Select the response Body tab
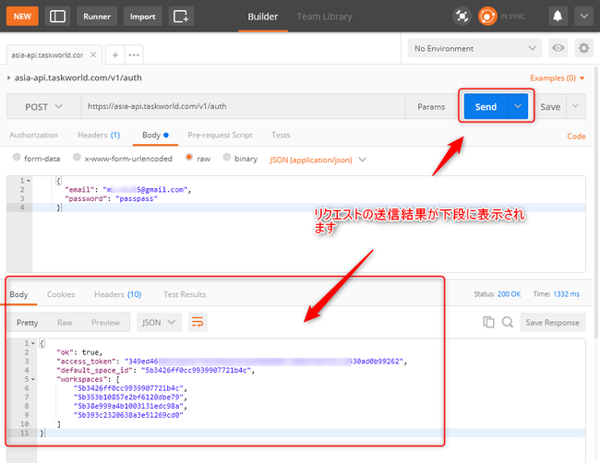This screenshot has width=600, height=463. coord(18,294)
